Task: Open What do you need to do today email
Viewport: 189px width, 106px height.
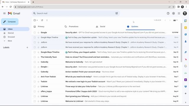Action: (106, 77)
